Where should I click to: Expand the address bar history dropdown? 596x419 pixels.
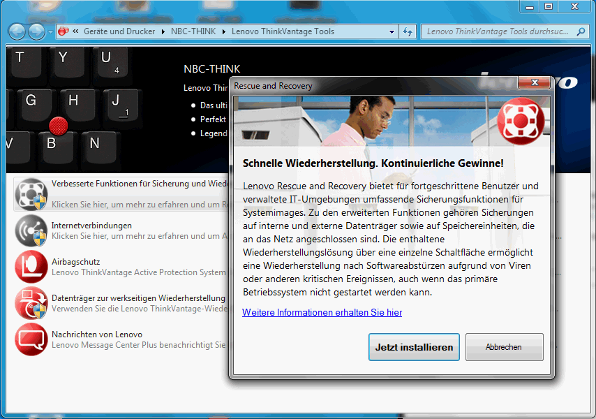(392, 31)
